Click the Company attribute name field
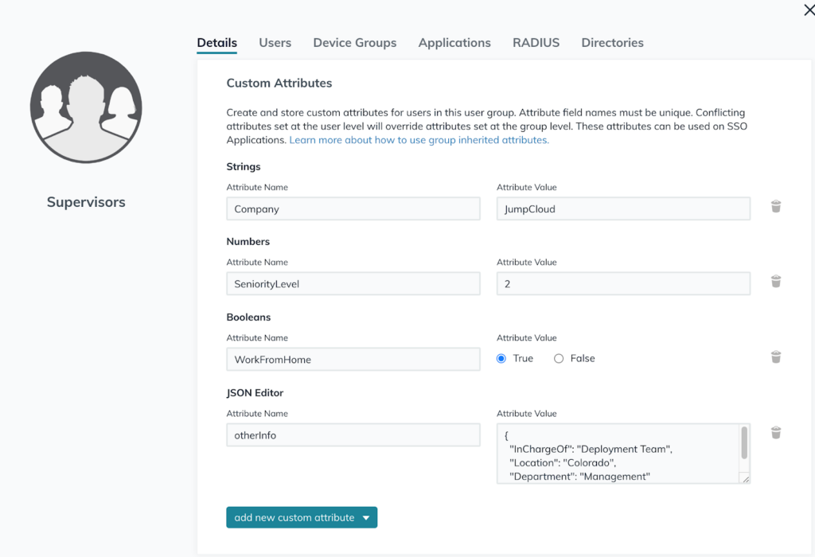 pos(353,209)
